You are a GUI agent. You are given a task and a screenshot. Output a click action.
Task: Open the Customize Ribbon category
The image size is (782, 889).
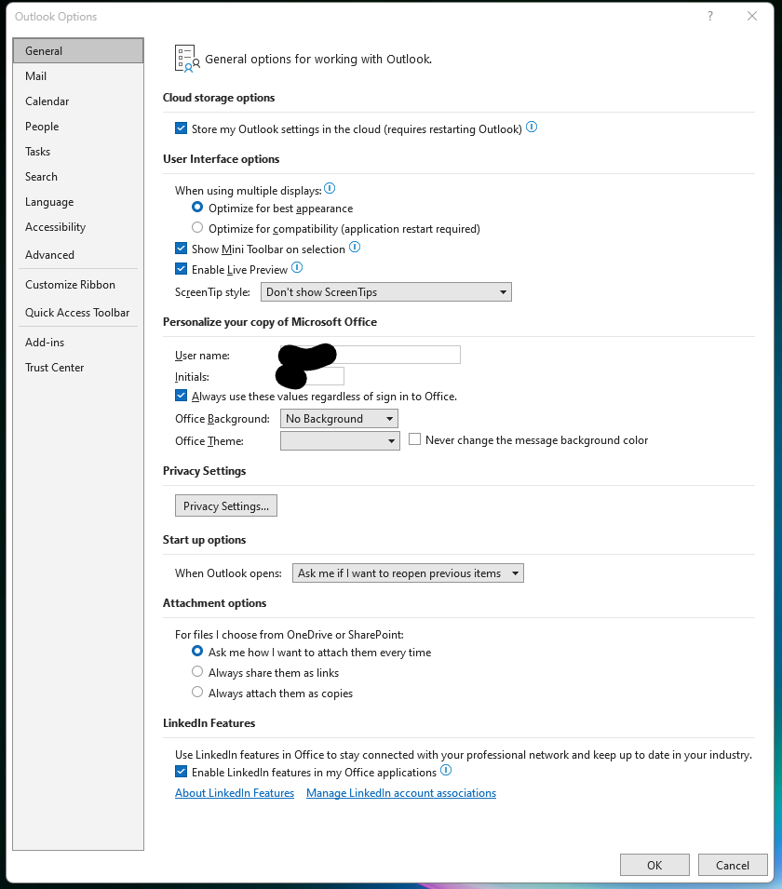(x=78, y=285)
